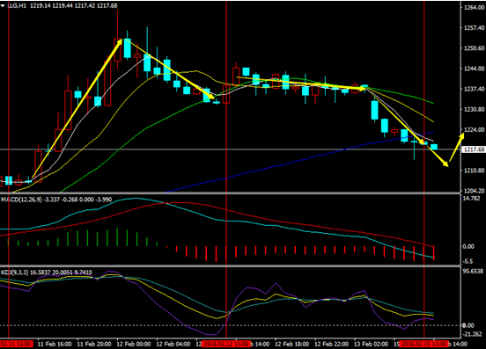
Task: Click the 1257.40 price axis label
Action: 475,28
